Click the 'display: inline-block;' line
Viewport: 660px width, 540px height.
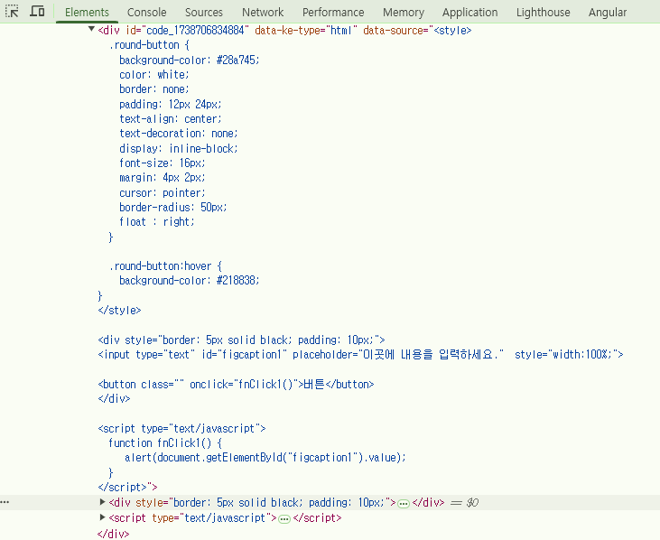tap(179, 149)
